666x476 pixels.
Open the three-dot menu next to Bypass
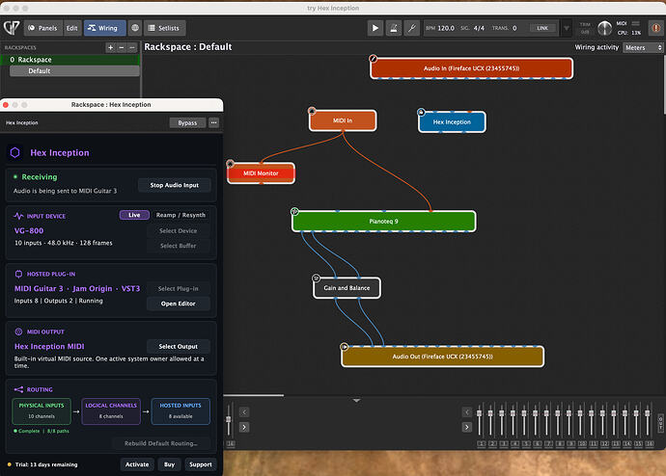[213, 122]
